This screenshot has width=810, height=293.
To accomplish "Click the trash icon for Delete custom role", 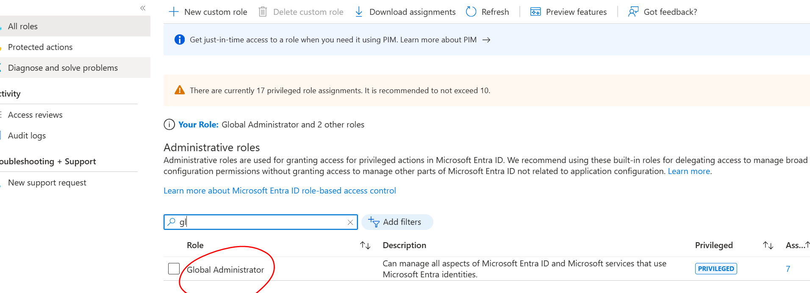I will tap(263, 12).
